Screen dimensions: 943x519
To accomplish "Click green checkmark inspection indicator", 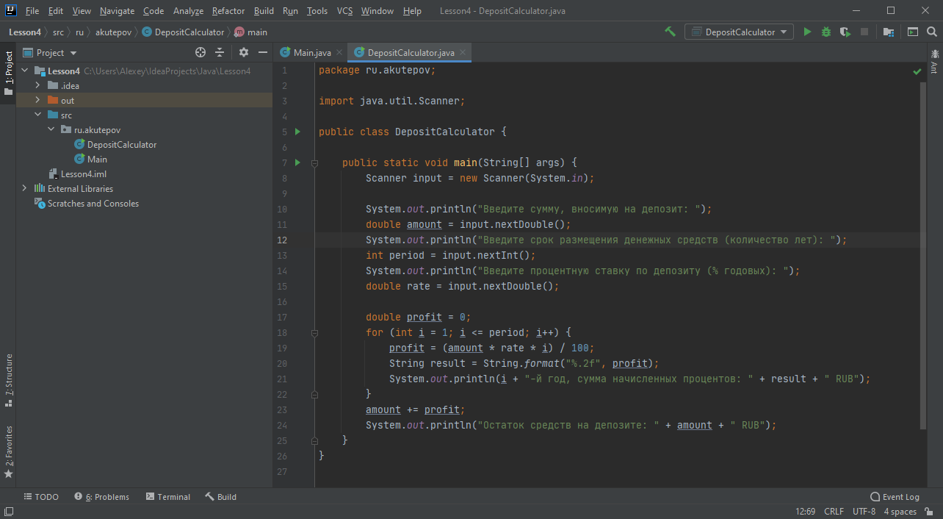I will click(x=917, y=71).
